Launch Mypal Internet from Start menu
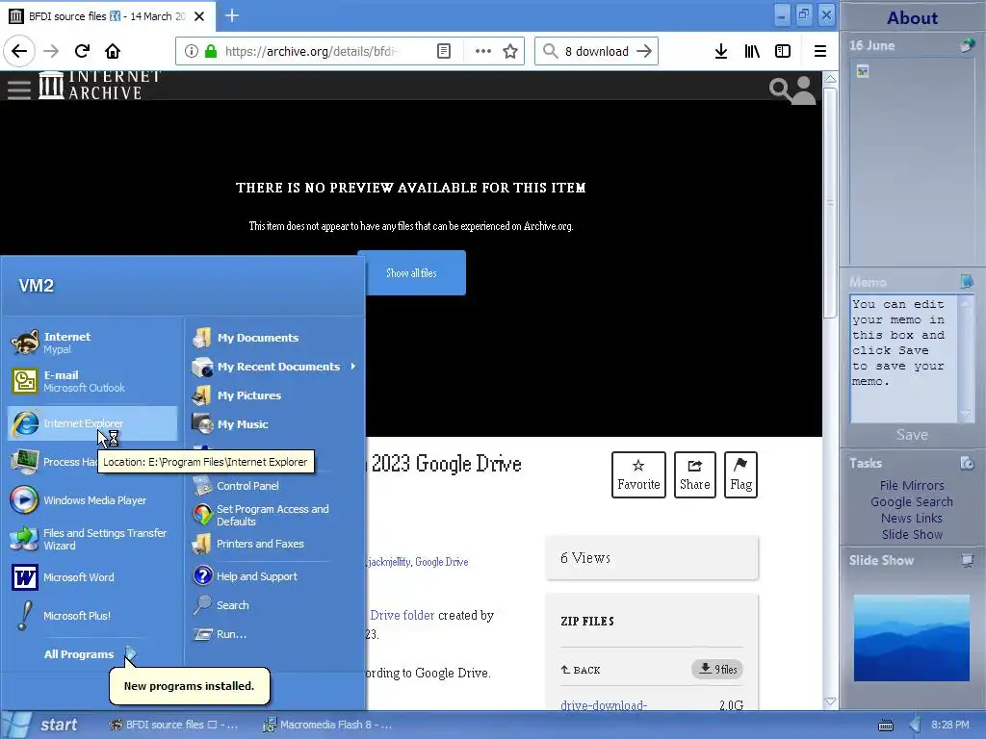The width and height of the screenshot is (986, 739). coord(93,343)
